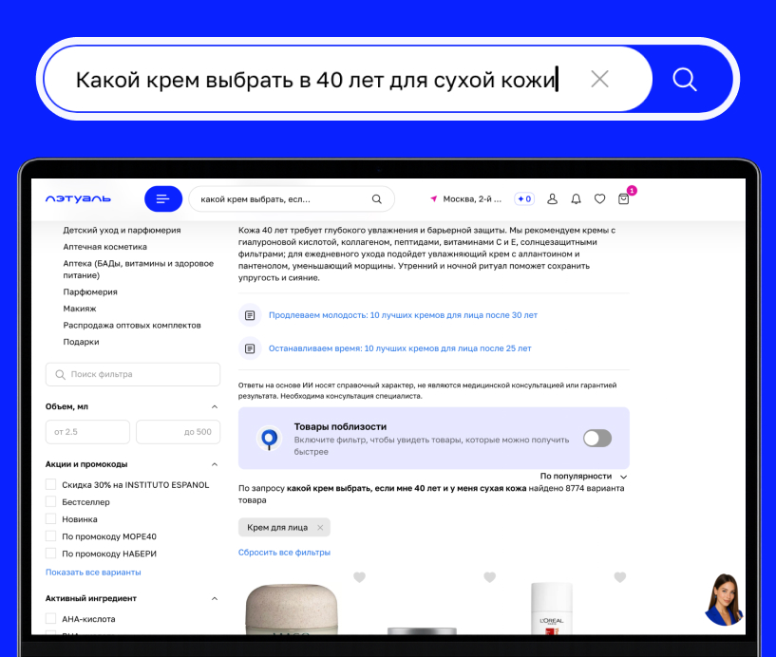Open the bonus points +0 badge

[524, 198]
